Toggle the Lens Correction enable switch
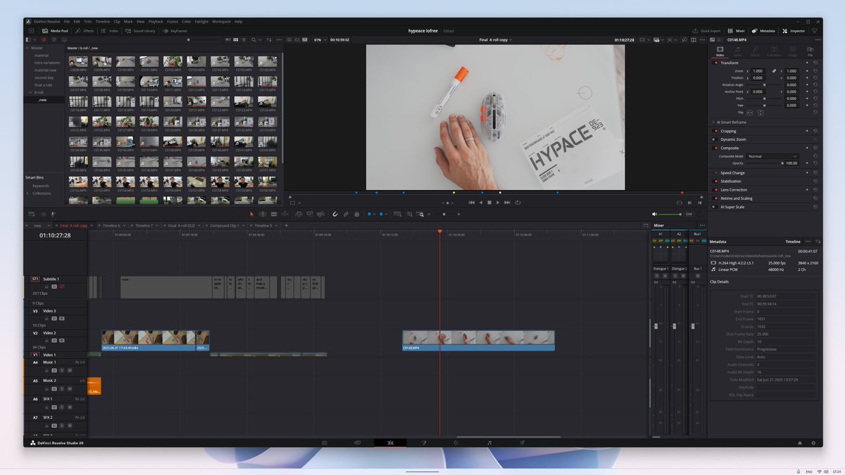This screenshot has height=475, width=845. coord(716,189)
